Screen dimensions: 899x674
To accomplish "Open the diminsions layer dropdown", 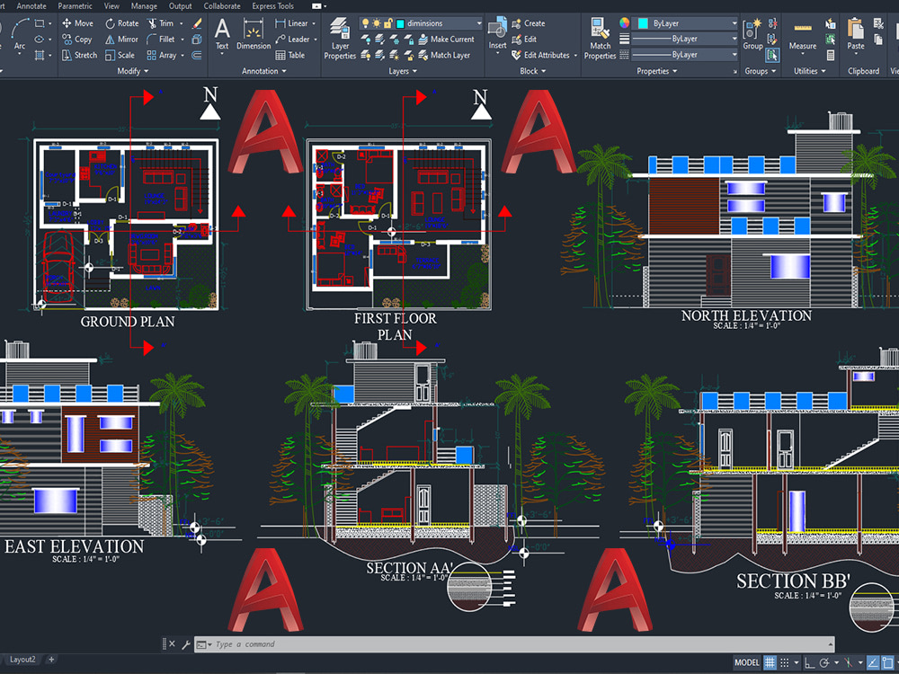I will click(479, 22).
